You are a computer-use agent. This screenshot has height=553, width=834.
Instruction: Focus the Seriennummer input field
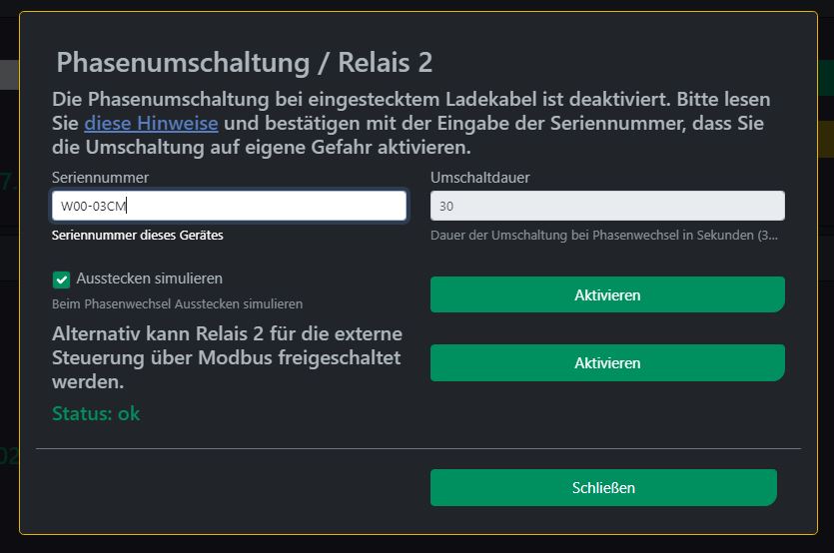point(230,206)
